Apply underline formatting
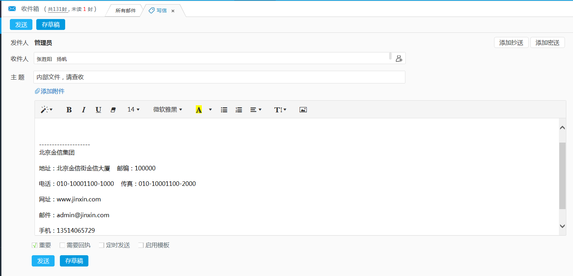This screenshot has height=276, width=573. [98, 110]
